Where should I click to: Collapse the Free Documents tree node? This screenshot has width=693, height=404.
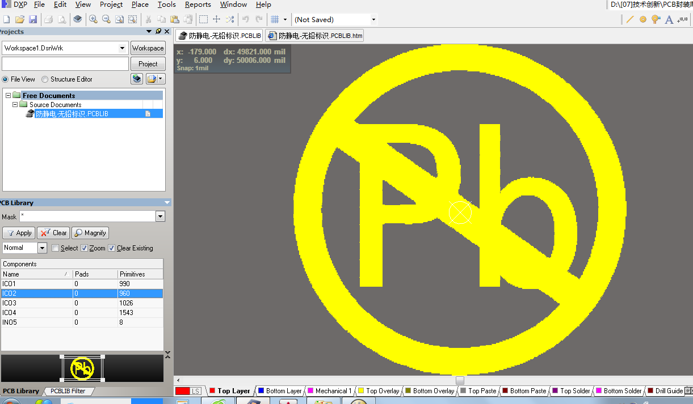coord(9,95)
